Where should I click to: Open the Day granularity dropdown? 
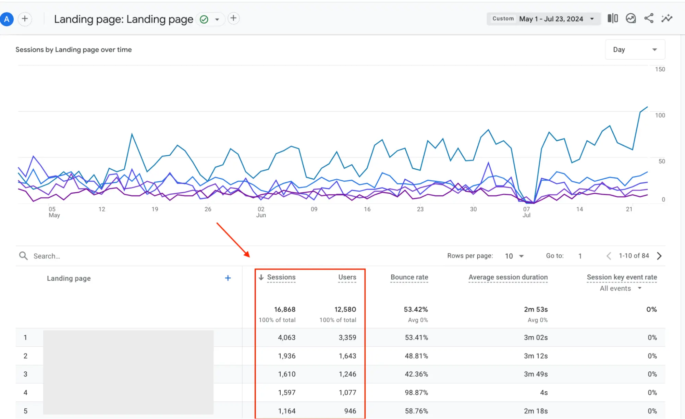click(635, 50)
